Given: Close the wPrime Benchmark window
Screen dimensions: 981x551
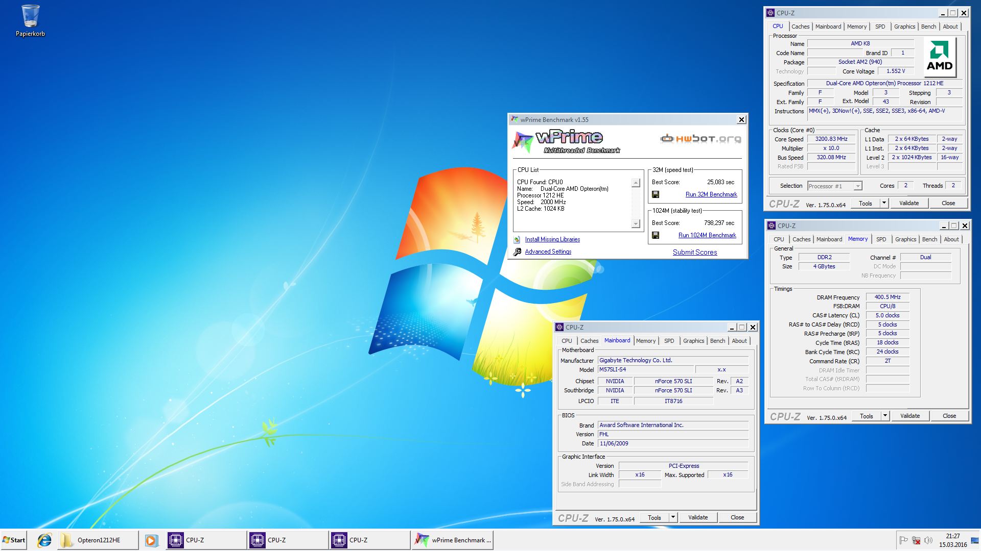Looking at the screenshot, I should click(741, 120).
